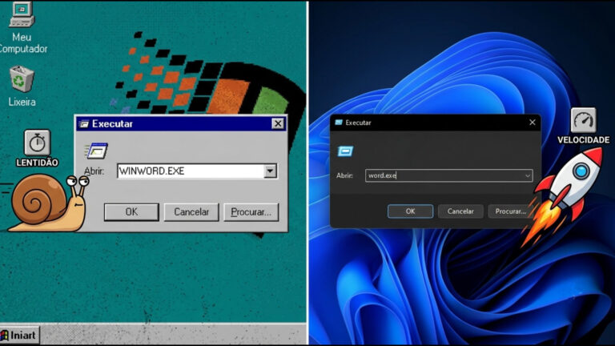Click Procurar... in the dark Executar dialog
The image size is (615, 346).
click(511, 211)
